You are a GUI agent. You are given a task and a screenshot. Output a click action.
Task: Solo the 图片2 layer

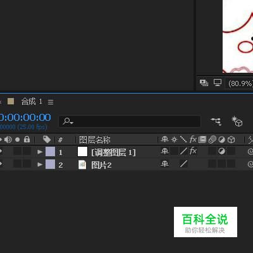[18, 164]
